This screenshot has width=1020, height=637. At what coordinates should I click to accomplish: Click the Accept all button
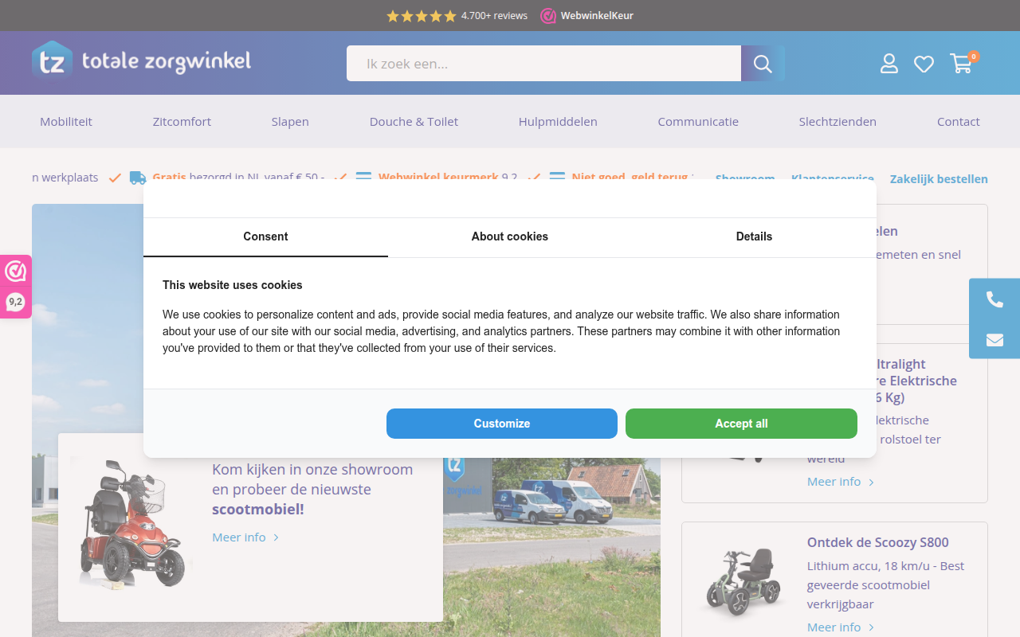741,424
